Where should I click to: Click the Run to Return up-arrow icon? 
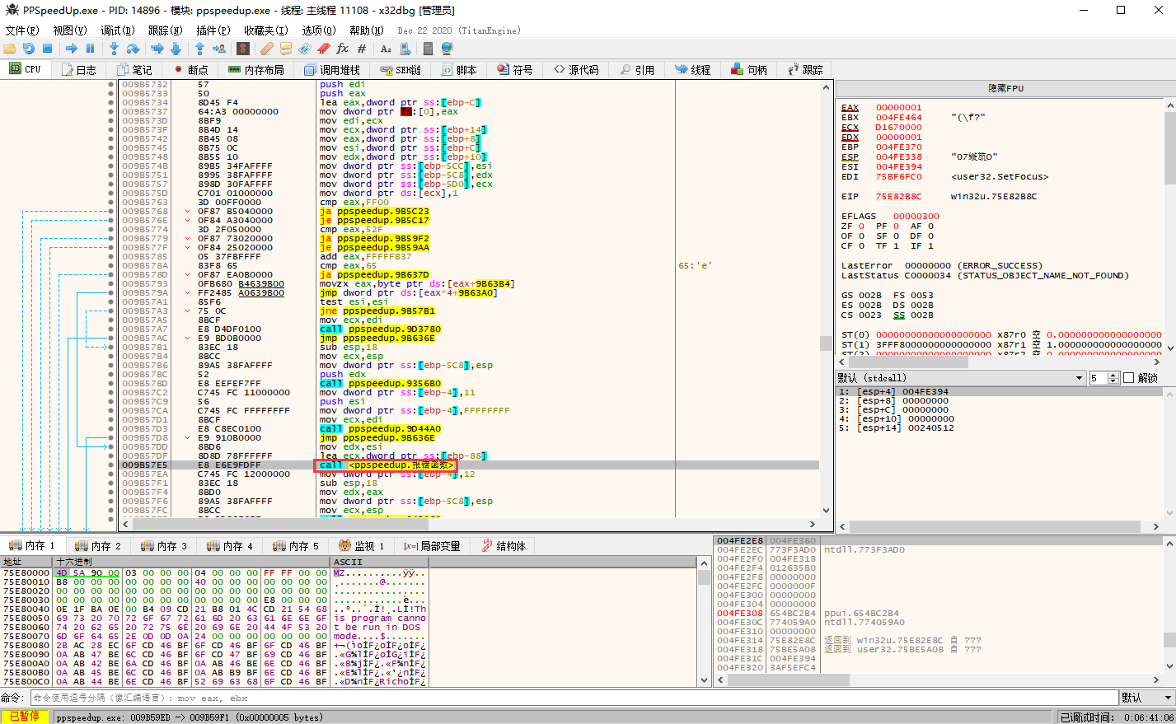pos(199,49)
